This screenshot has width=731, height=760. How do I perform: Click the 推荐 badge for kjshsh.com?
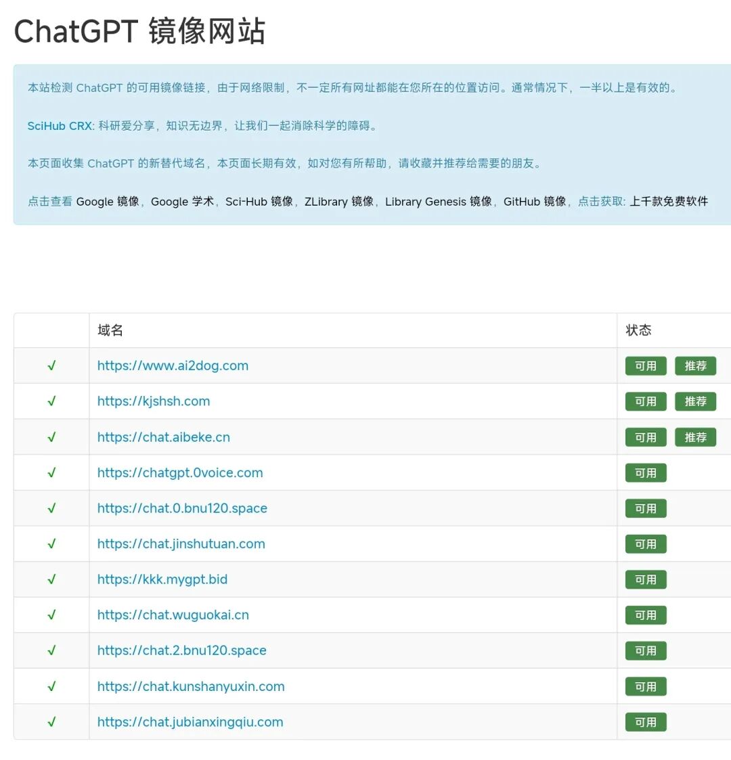tap(696, 401)
